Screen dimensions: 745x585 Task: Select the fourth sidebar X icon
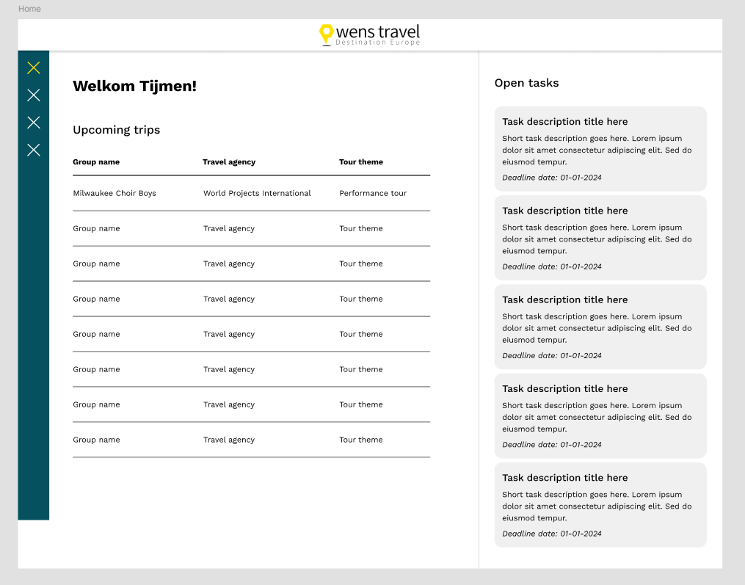click(34, 150)
